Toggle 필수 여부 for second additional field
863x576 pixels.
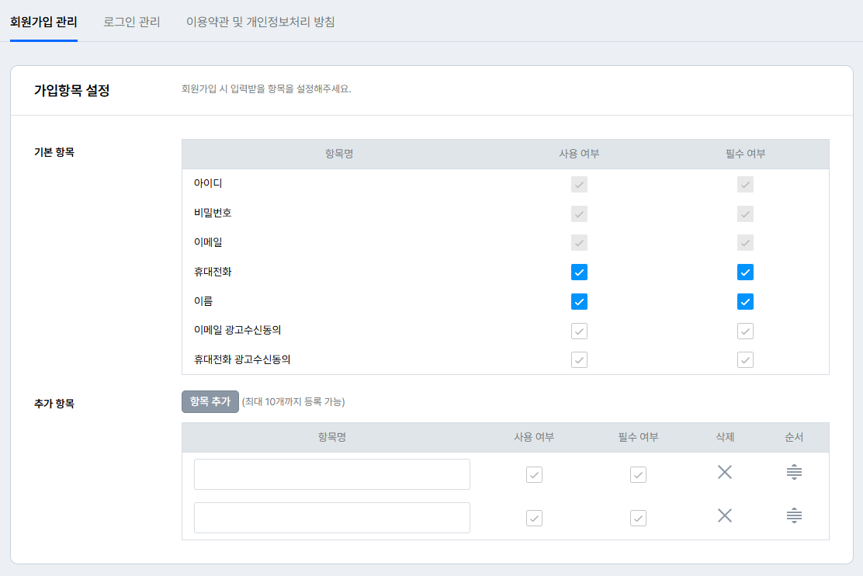[x=638, y=519]
